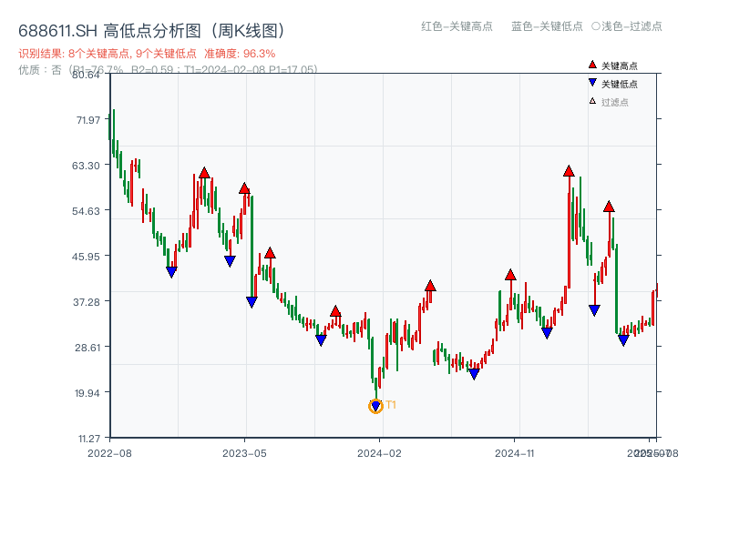This screenshot has width=729, height=546.
Task: Click the blue 关键低点 triangle legend icon
Action: pos(592,82)
